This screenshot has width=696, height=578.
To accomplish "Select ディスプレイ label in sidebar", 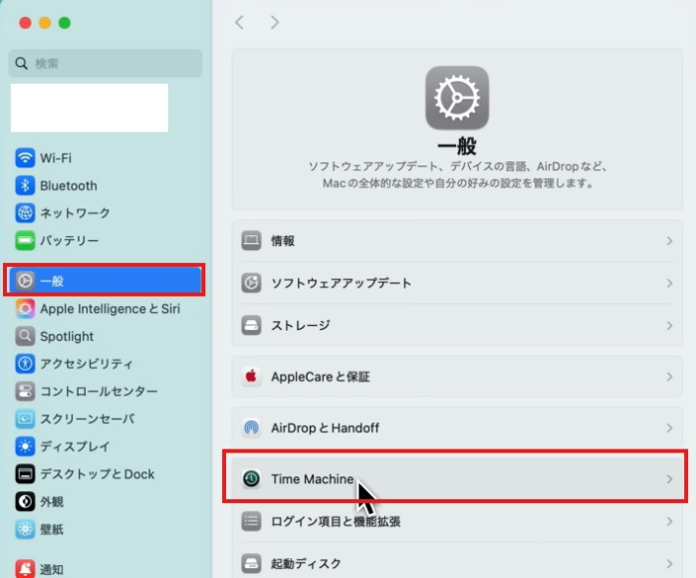I will (x=75, y=446).
